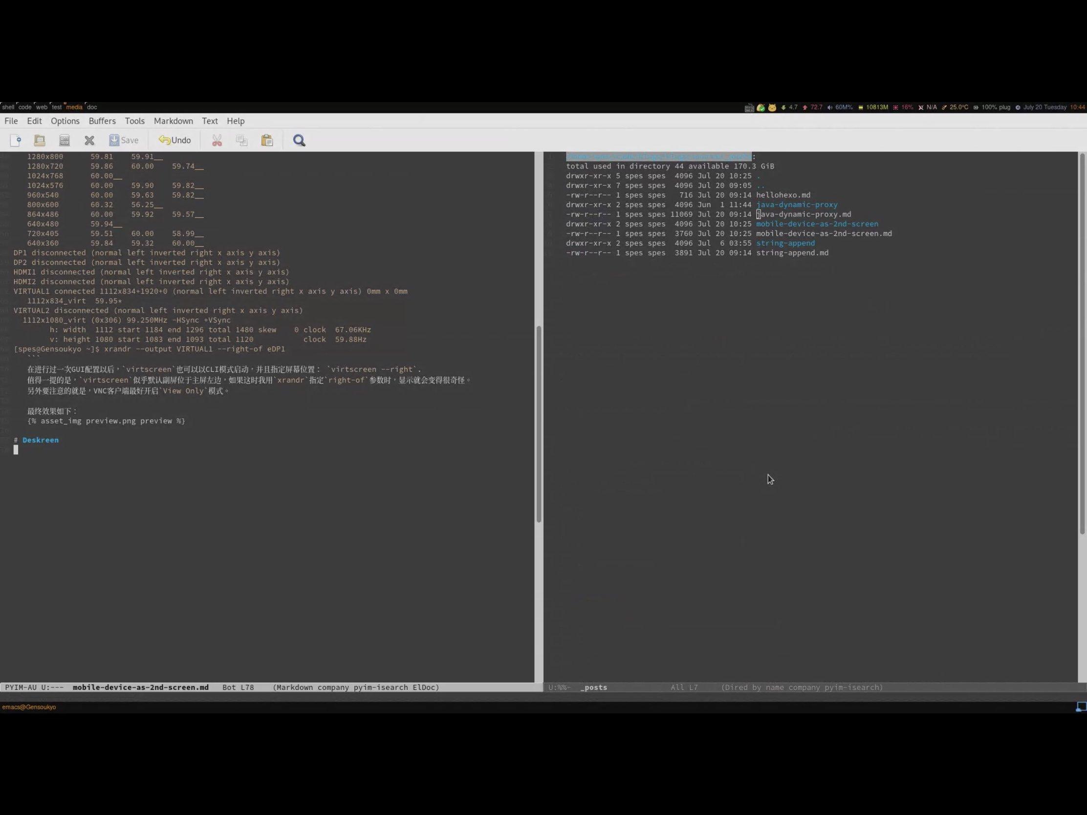Screen dimensions: 1087x815
Task: Paste from clipboard via the clipboard icon
Action: click(x=267, y=141)
